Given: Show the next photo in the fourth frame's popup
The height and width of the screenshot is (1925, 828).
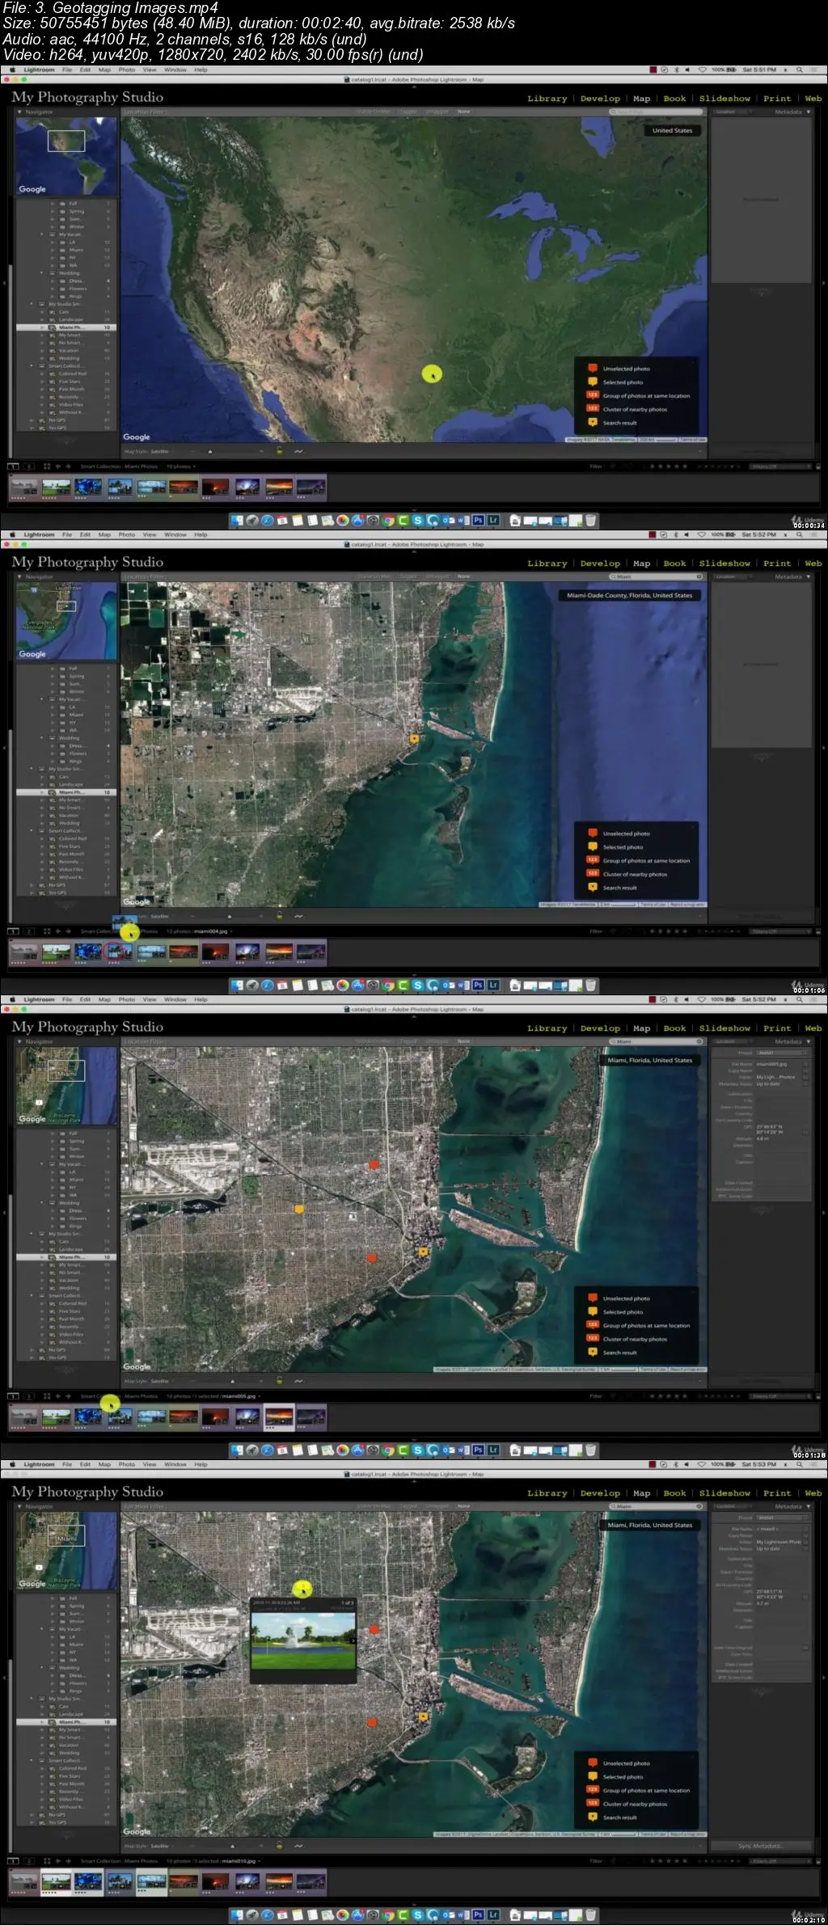Looking at the screenshot, I should (x=353, y=1640).
